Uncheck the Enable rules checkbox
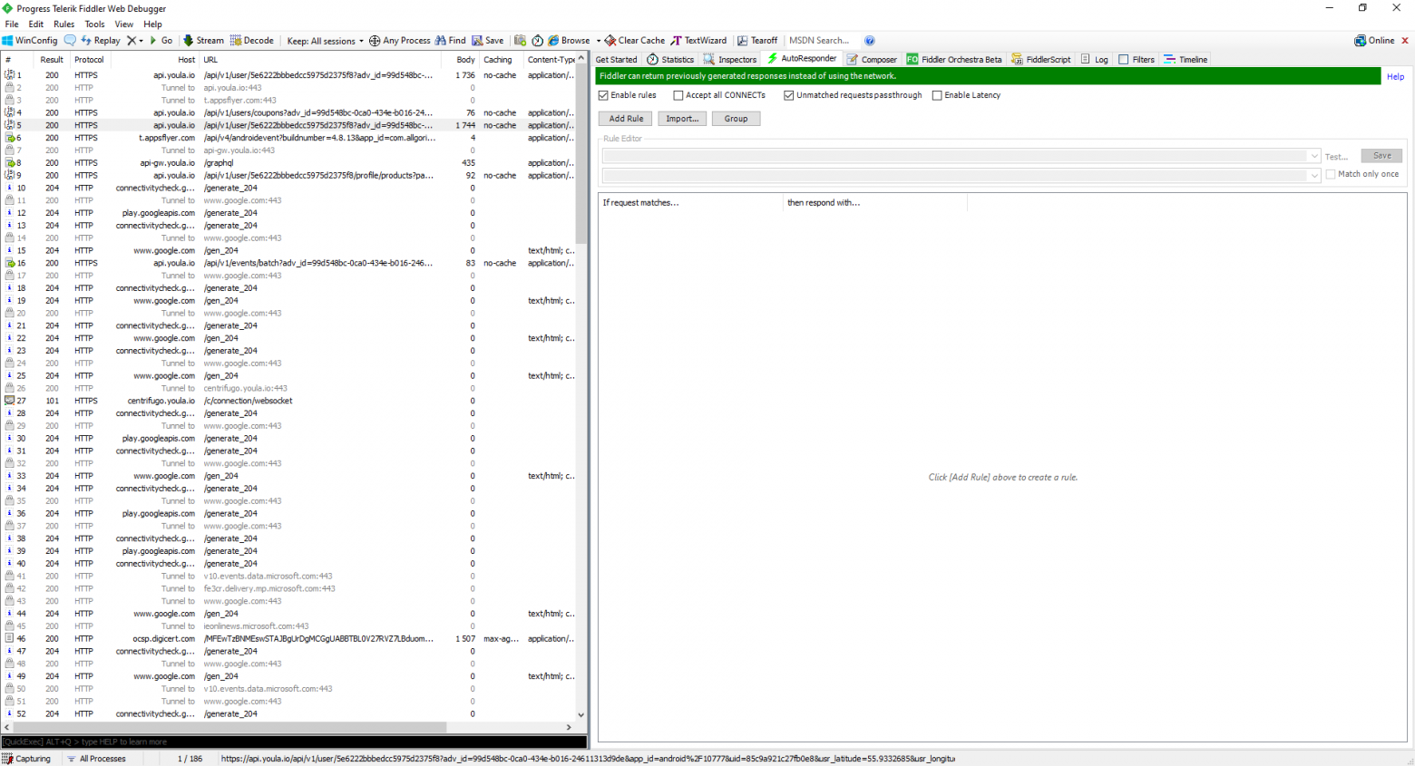Viewport: 1415px width, 766px height. pos(603,95)
